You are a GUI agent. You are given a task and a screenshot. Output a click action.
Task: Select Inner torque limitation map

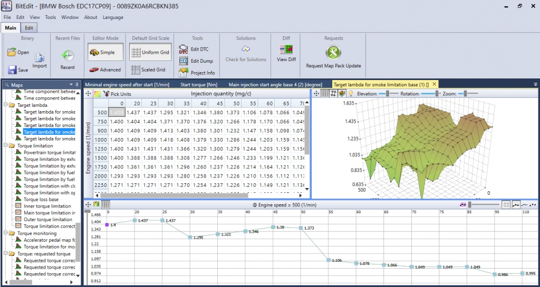47,206
